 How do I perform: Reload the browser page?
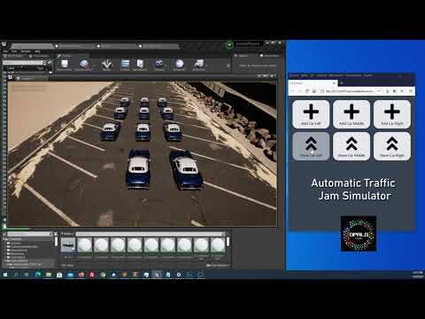click(x=307, y=91)
